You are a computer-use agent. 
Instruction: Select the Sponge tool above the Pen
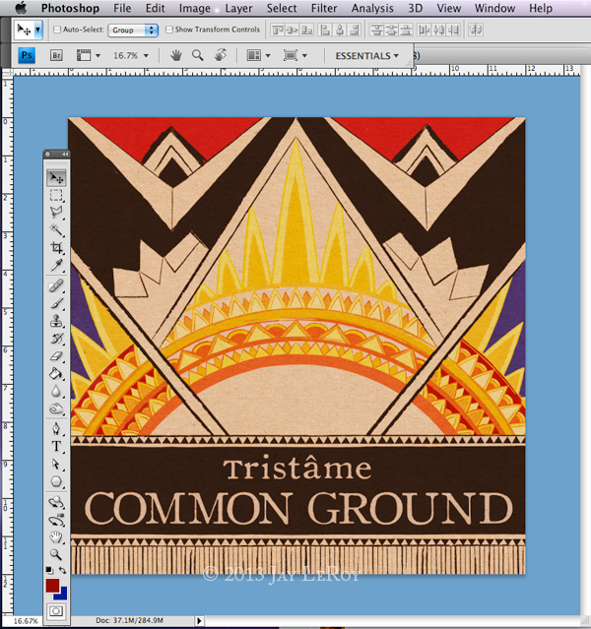coord(56,409)
